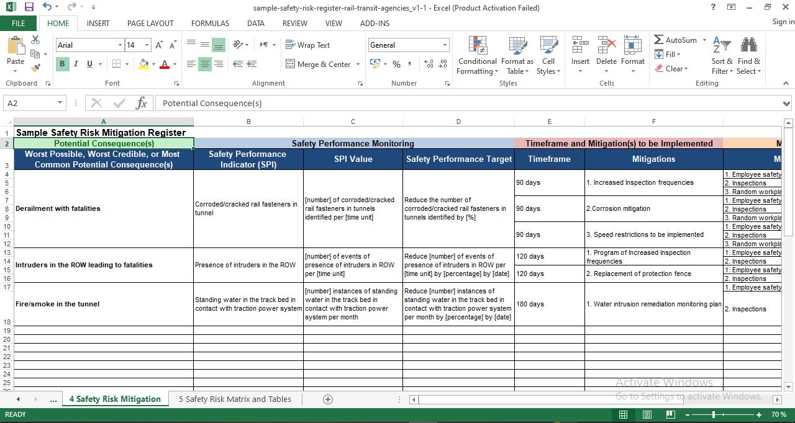Click the Percent Style icon
Screen dimensions: 795x423
click(x=396, y=63)
